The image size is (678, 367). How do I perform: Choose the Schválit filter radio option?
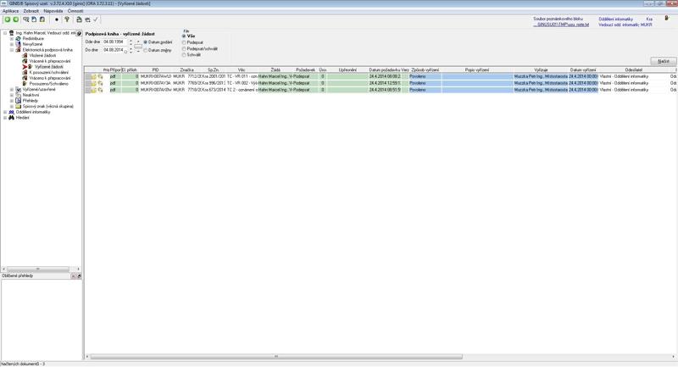coord(184,54)
